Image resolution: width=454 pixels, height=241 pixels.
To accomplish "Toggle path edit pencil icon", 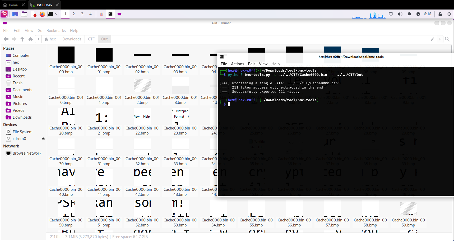I will click(433, 39).
